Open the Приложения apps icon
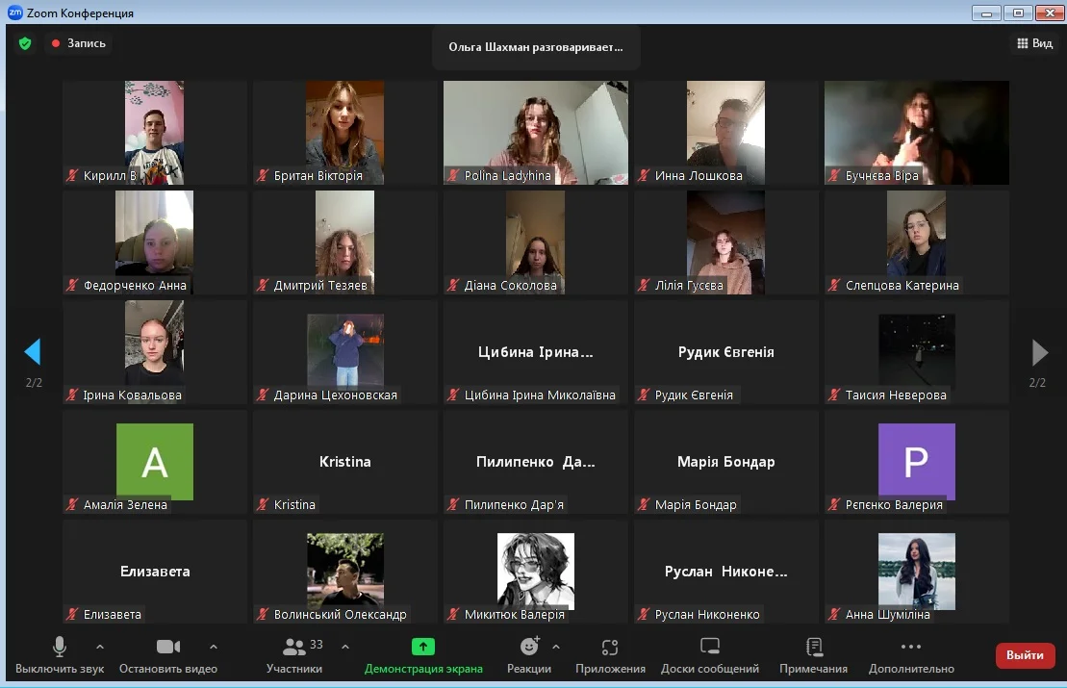The width and height of the screenshot is (1067, 688). (x=610, y=647)
